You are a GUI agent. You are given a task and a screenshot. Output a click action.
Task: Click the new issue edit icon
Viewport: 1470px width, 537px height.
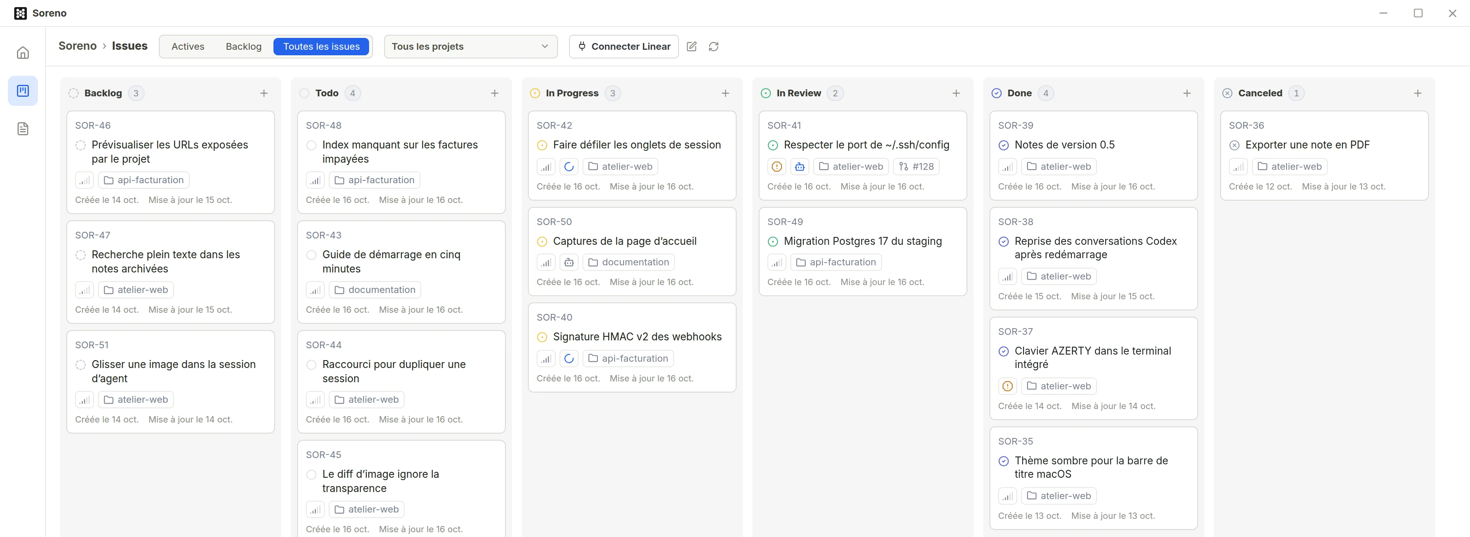pos(692,47)
